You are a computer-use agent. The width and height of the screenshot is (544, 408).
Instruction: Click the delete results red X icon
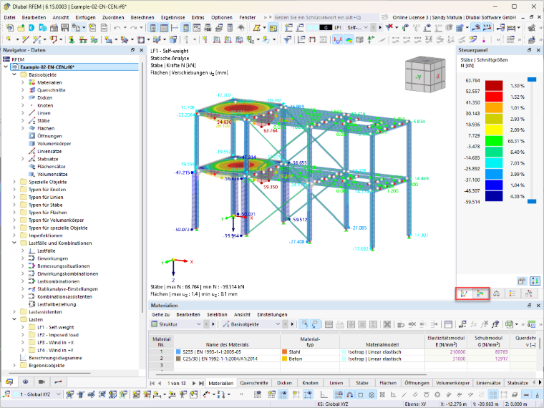[x=389, y=27]
